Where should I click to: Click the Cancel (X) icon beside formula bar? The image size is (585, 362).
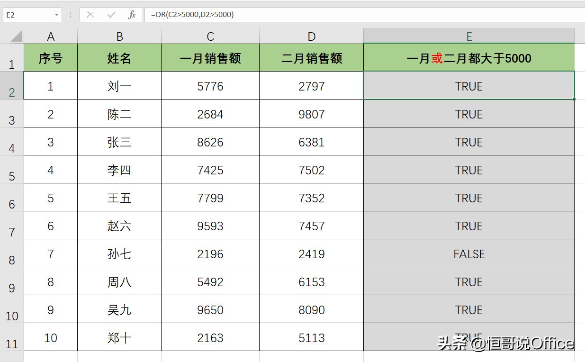[x=90, y=14]
